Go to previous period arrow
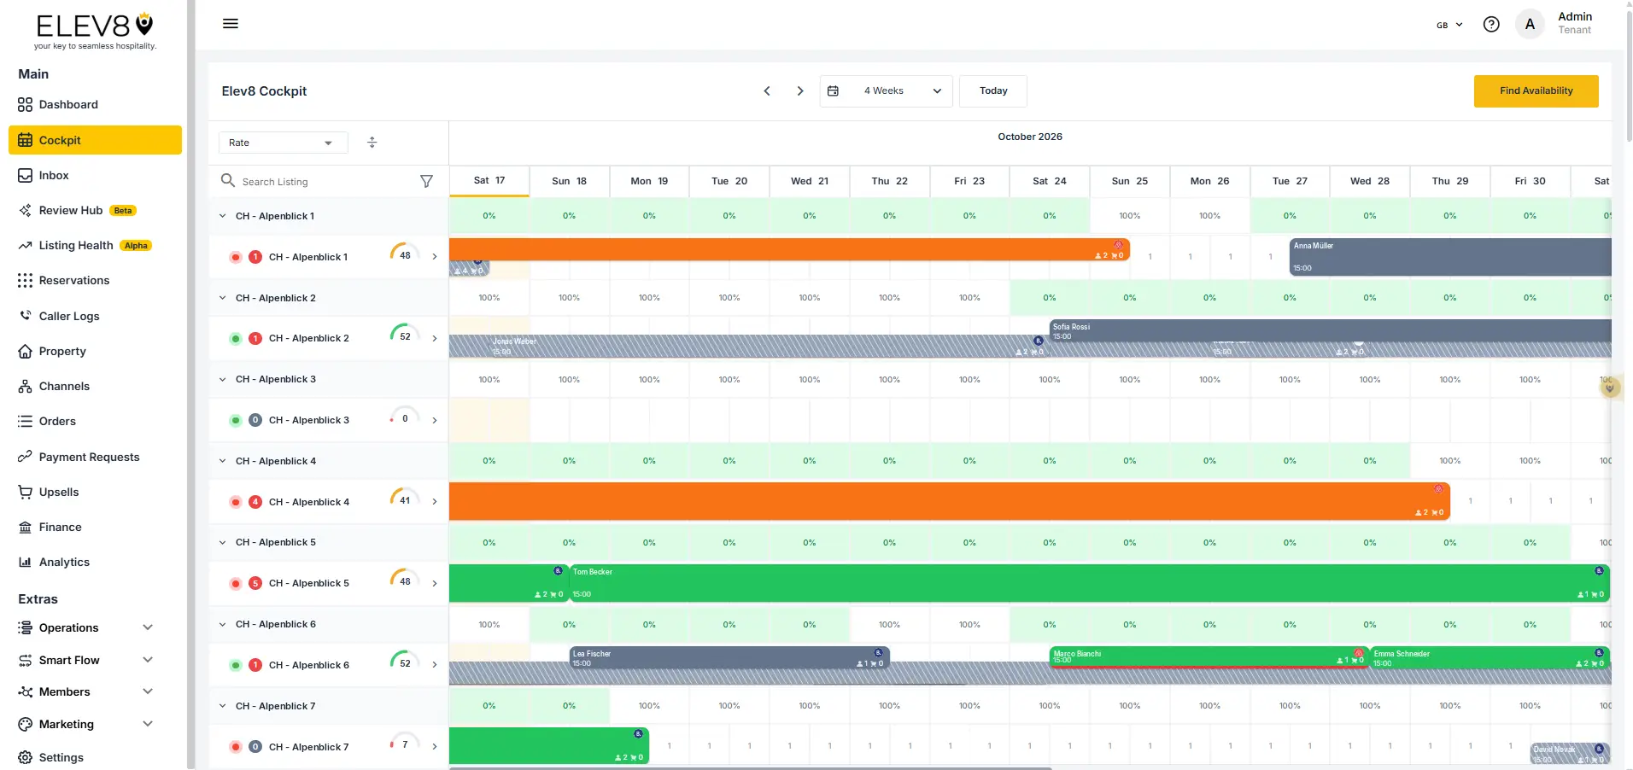 [x=767, y=90]
